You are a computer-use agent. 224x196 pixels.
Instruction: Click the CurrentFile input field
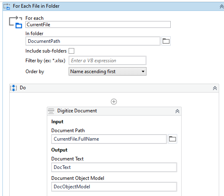[x=98, y=25]
